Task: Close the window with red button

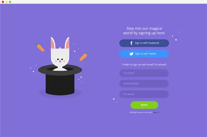Action: [3, 2]
